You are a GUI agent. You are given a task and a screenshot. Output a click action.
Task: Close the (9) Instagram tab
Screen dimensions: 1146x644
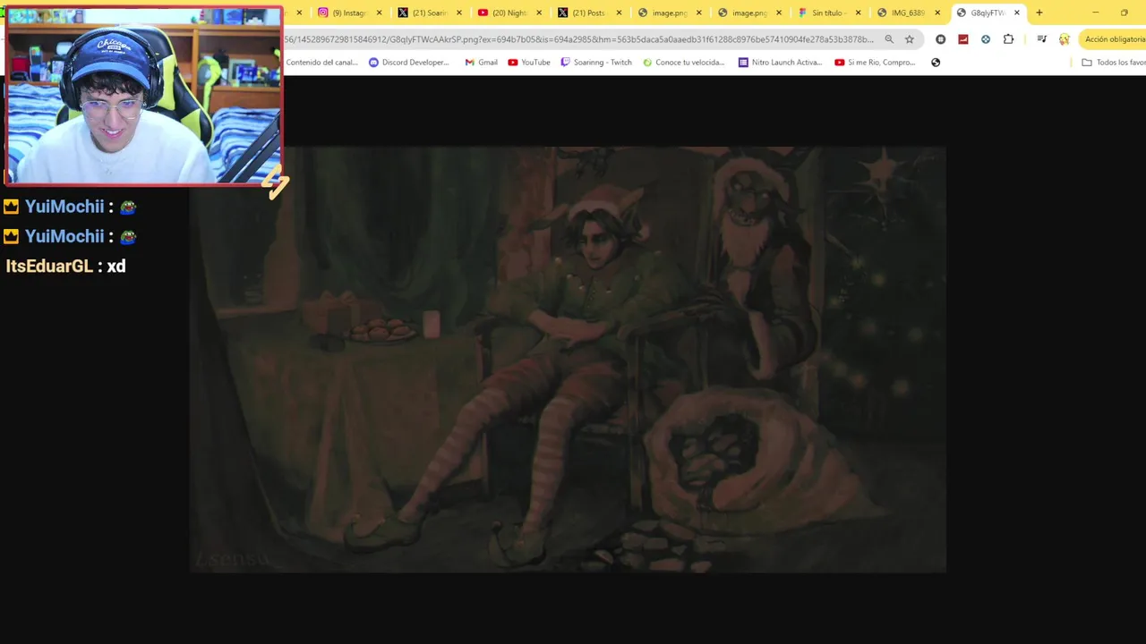coord(380,13)
